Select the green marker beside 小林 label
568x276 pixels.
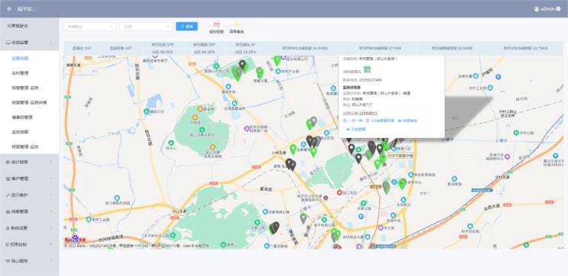pos(293,149)
